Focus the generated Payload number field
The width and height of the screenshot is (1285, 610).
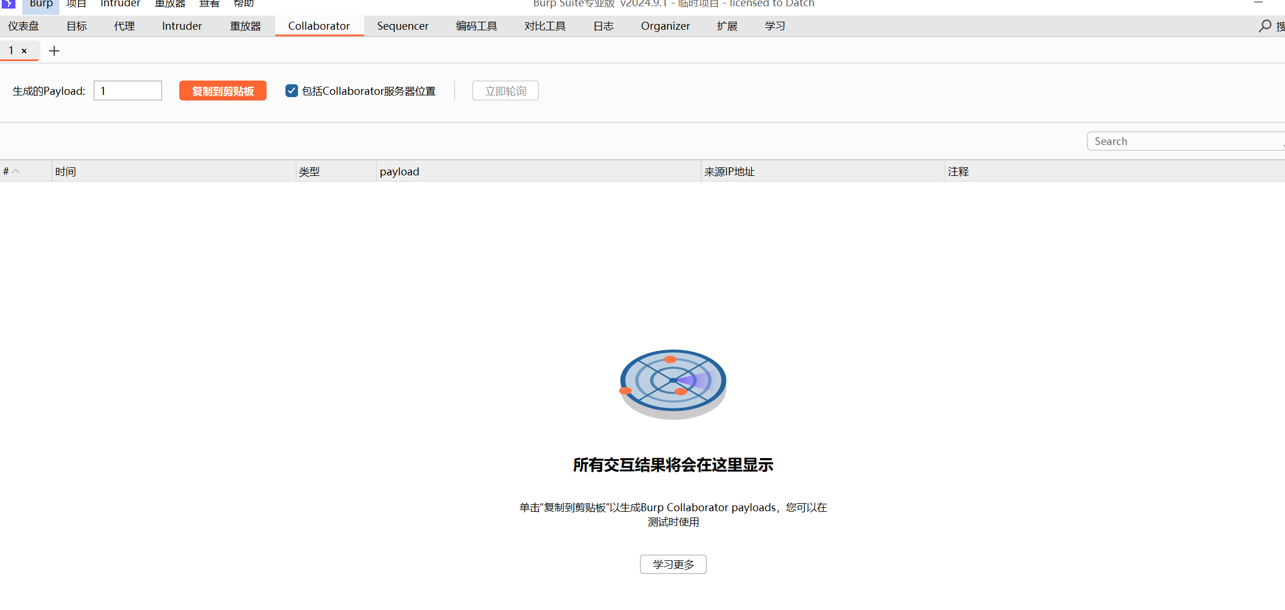pyautogui.click(x=128, y=91)
